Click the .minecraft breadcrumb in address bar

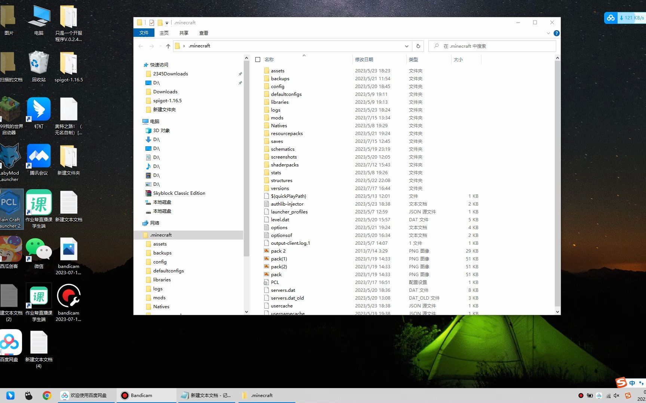[x=200, y=46]
